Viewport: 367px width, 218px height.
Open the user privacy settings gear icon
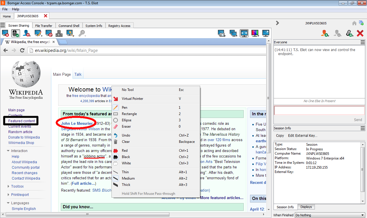27,34
